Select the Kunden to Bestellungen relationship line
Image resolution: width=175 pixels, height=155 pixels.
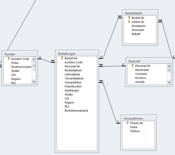(46, 61)
